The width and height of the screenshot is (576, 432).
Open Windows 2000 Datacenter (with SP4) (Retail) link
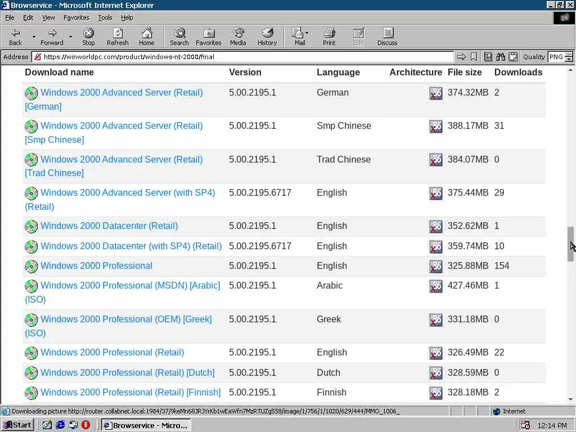tap(131, 246)
